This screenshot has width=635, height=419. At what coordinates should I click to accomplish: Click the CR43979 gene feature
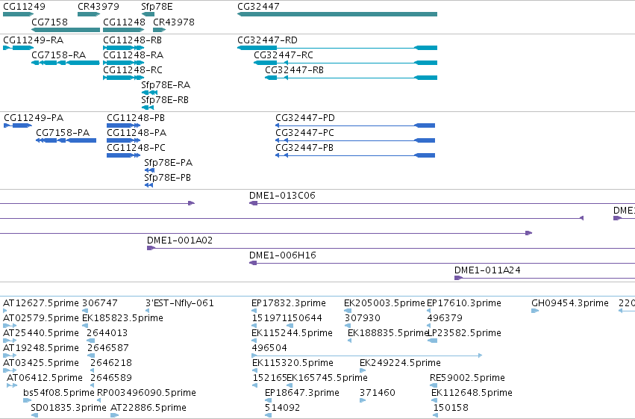89,14
